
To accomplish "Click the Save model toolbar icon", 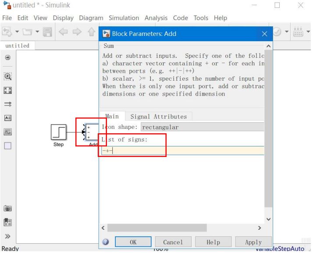I will coord(47,32).
